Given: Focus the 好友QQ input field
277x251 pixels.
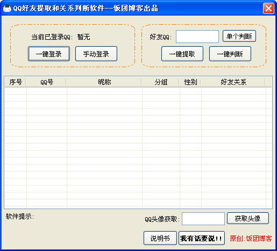Looking at the screenshot, I should [x=197, y=37].
